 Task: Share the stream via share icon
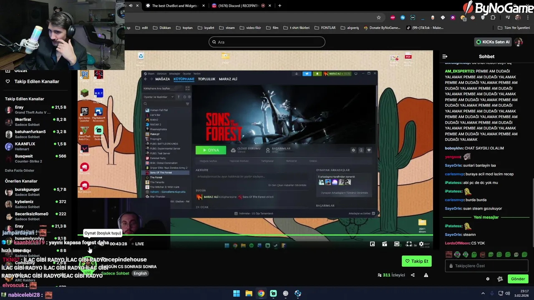pyautogui.click(x=413, y=275)
